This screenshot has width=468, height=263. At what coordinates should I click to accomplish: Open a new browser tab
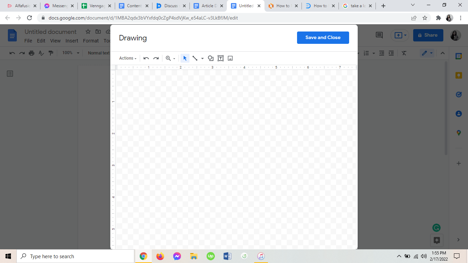tap(383, 6)
